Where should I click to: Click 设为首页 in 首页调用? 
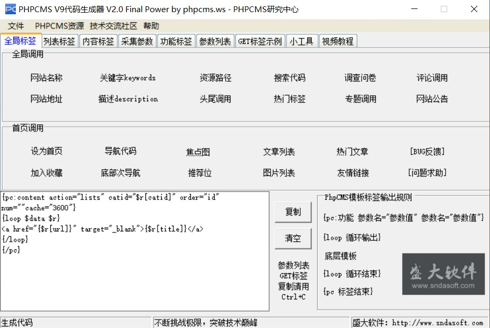[x=47, y=151]
